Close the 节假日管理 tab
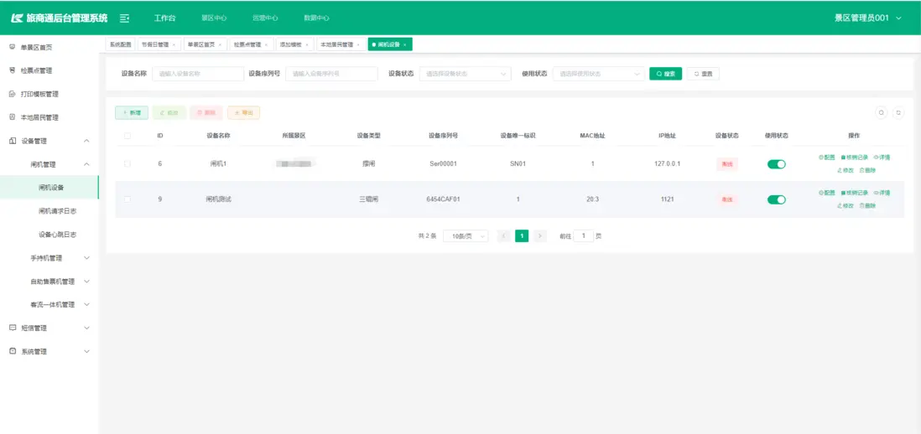Screen dimensions: 921x434 pos(174,44)
